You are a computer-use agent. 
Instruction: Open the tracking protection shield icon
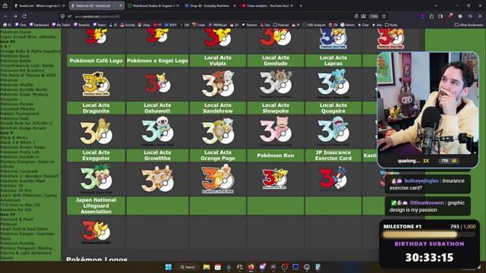(x=62, y=16)
